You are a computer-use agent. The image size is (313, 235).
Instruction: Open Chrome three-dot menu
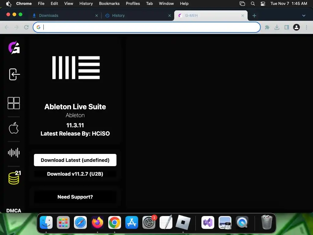pyautogui.click(x=306, y=27)
